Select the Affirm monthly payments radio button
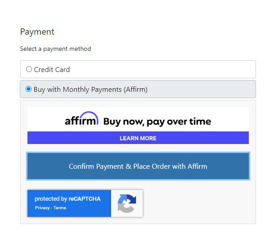This screenshot has height=243, width=279. (29, 89)
